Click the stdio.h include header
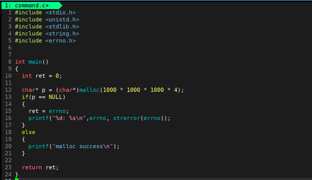Screen dimensions: 312x180 coord(60,12)
